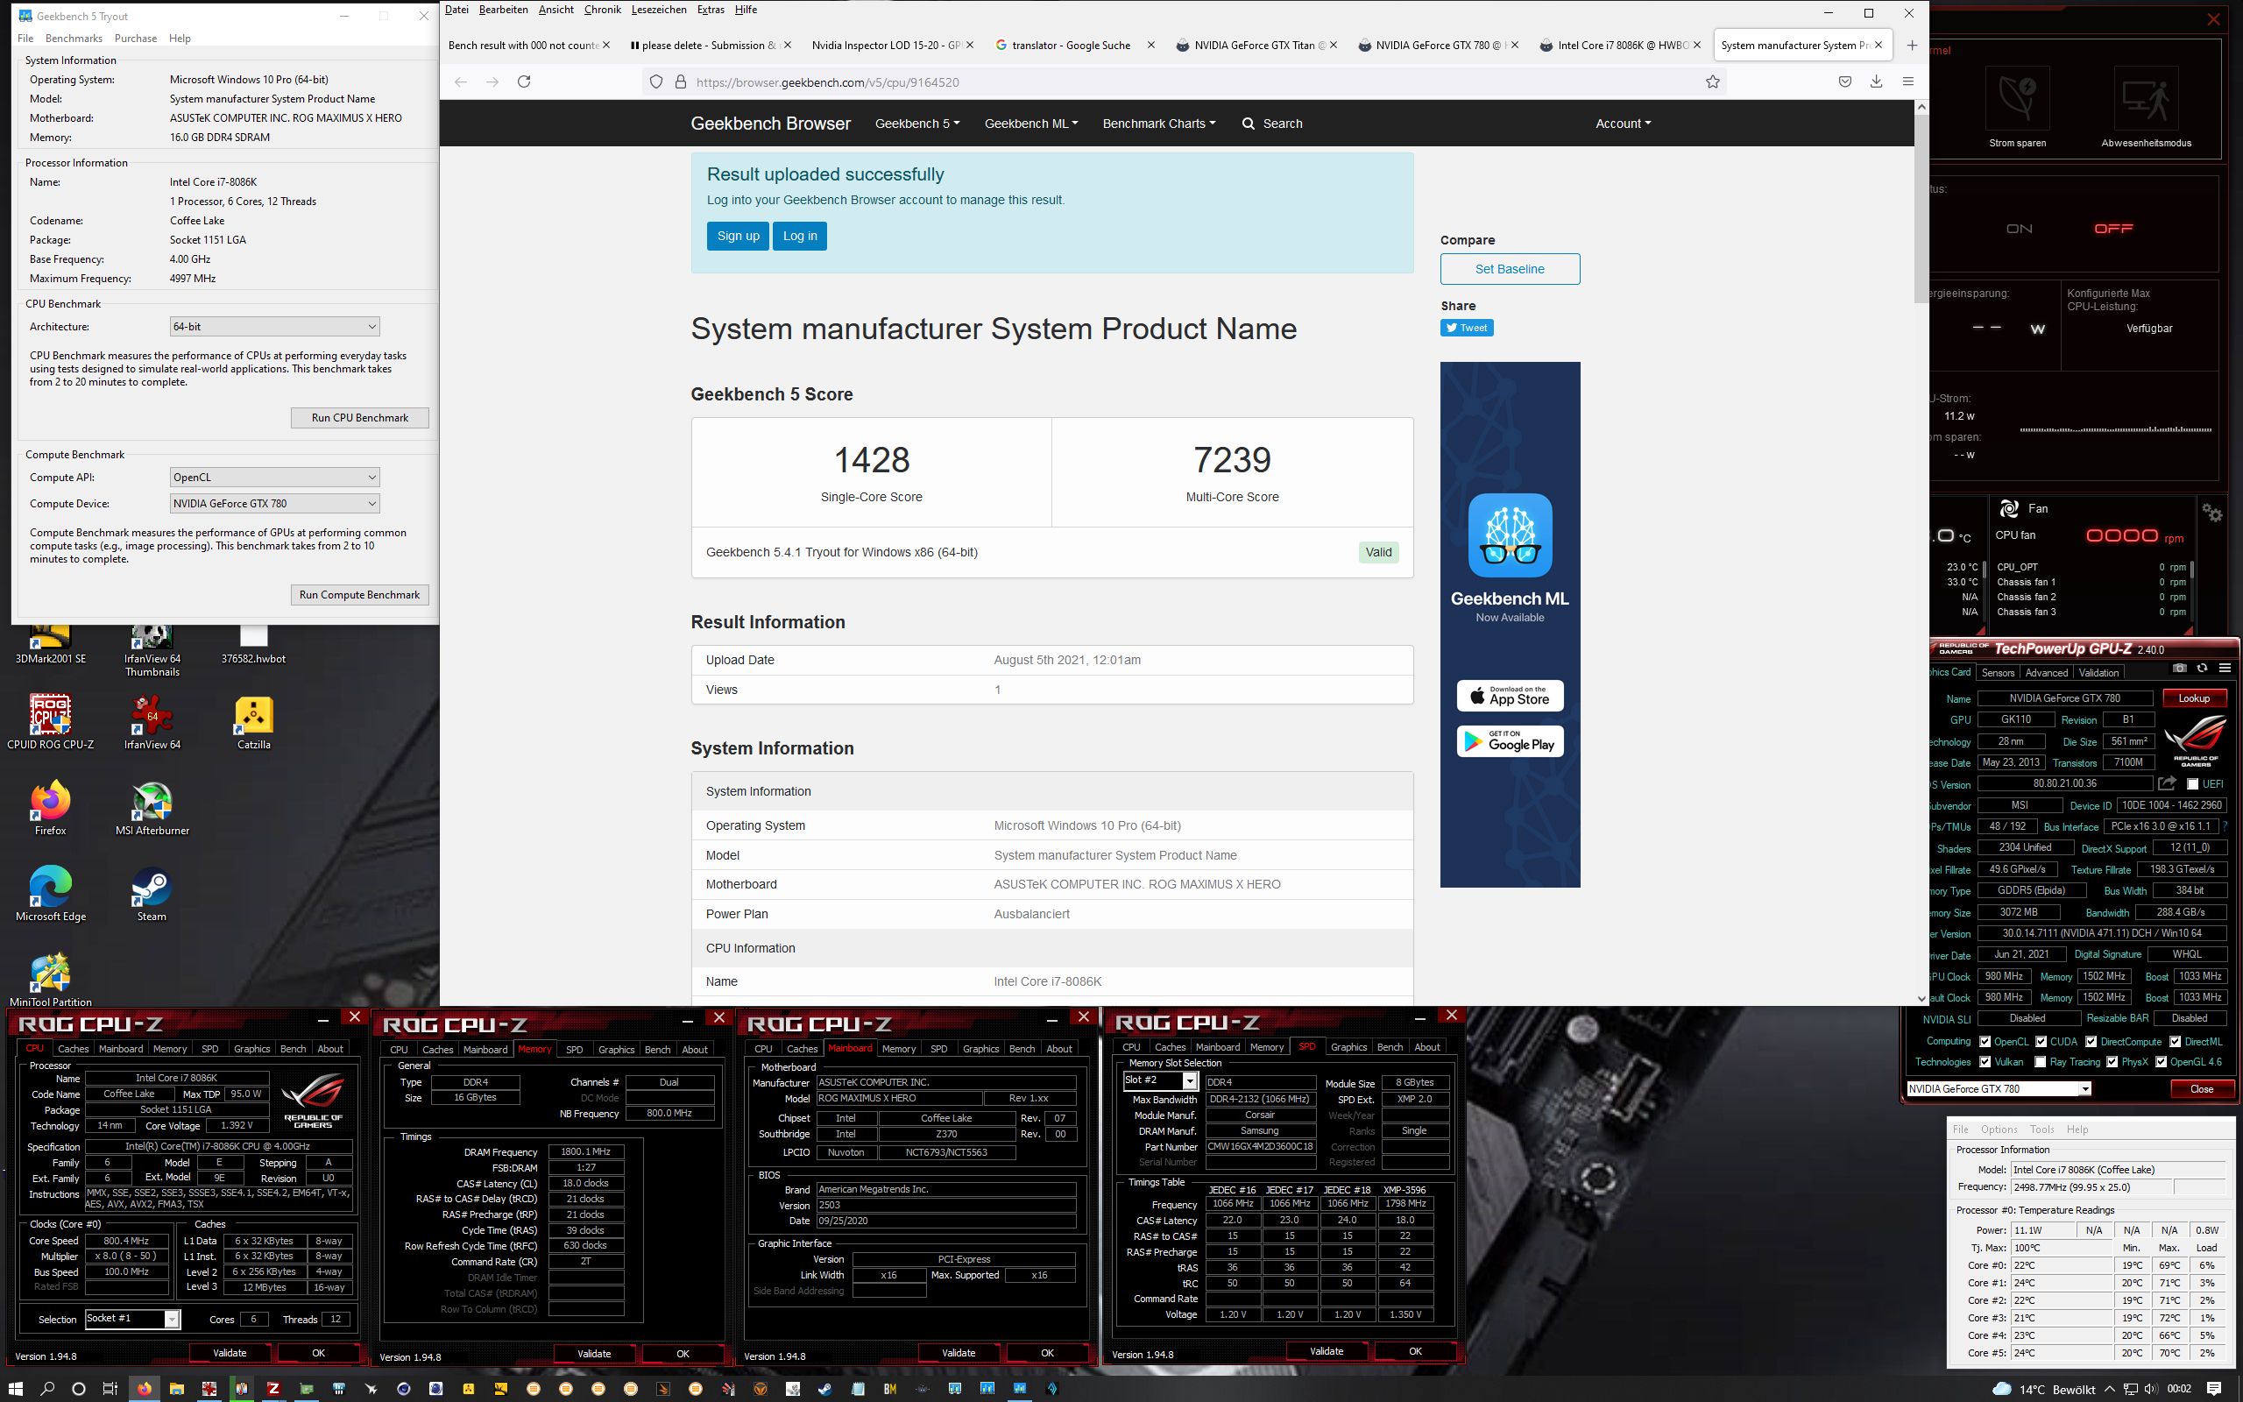The image size is (2243, 1402).
Task: Switch status toggle to ON
Action: pyautogui.click(x=2019, y=229)
